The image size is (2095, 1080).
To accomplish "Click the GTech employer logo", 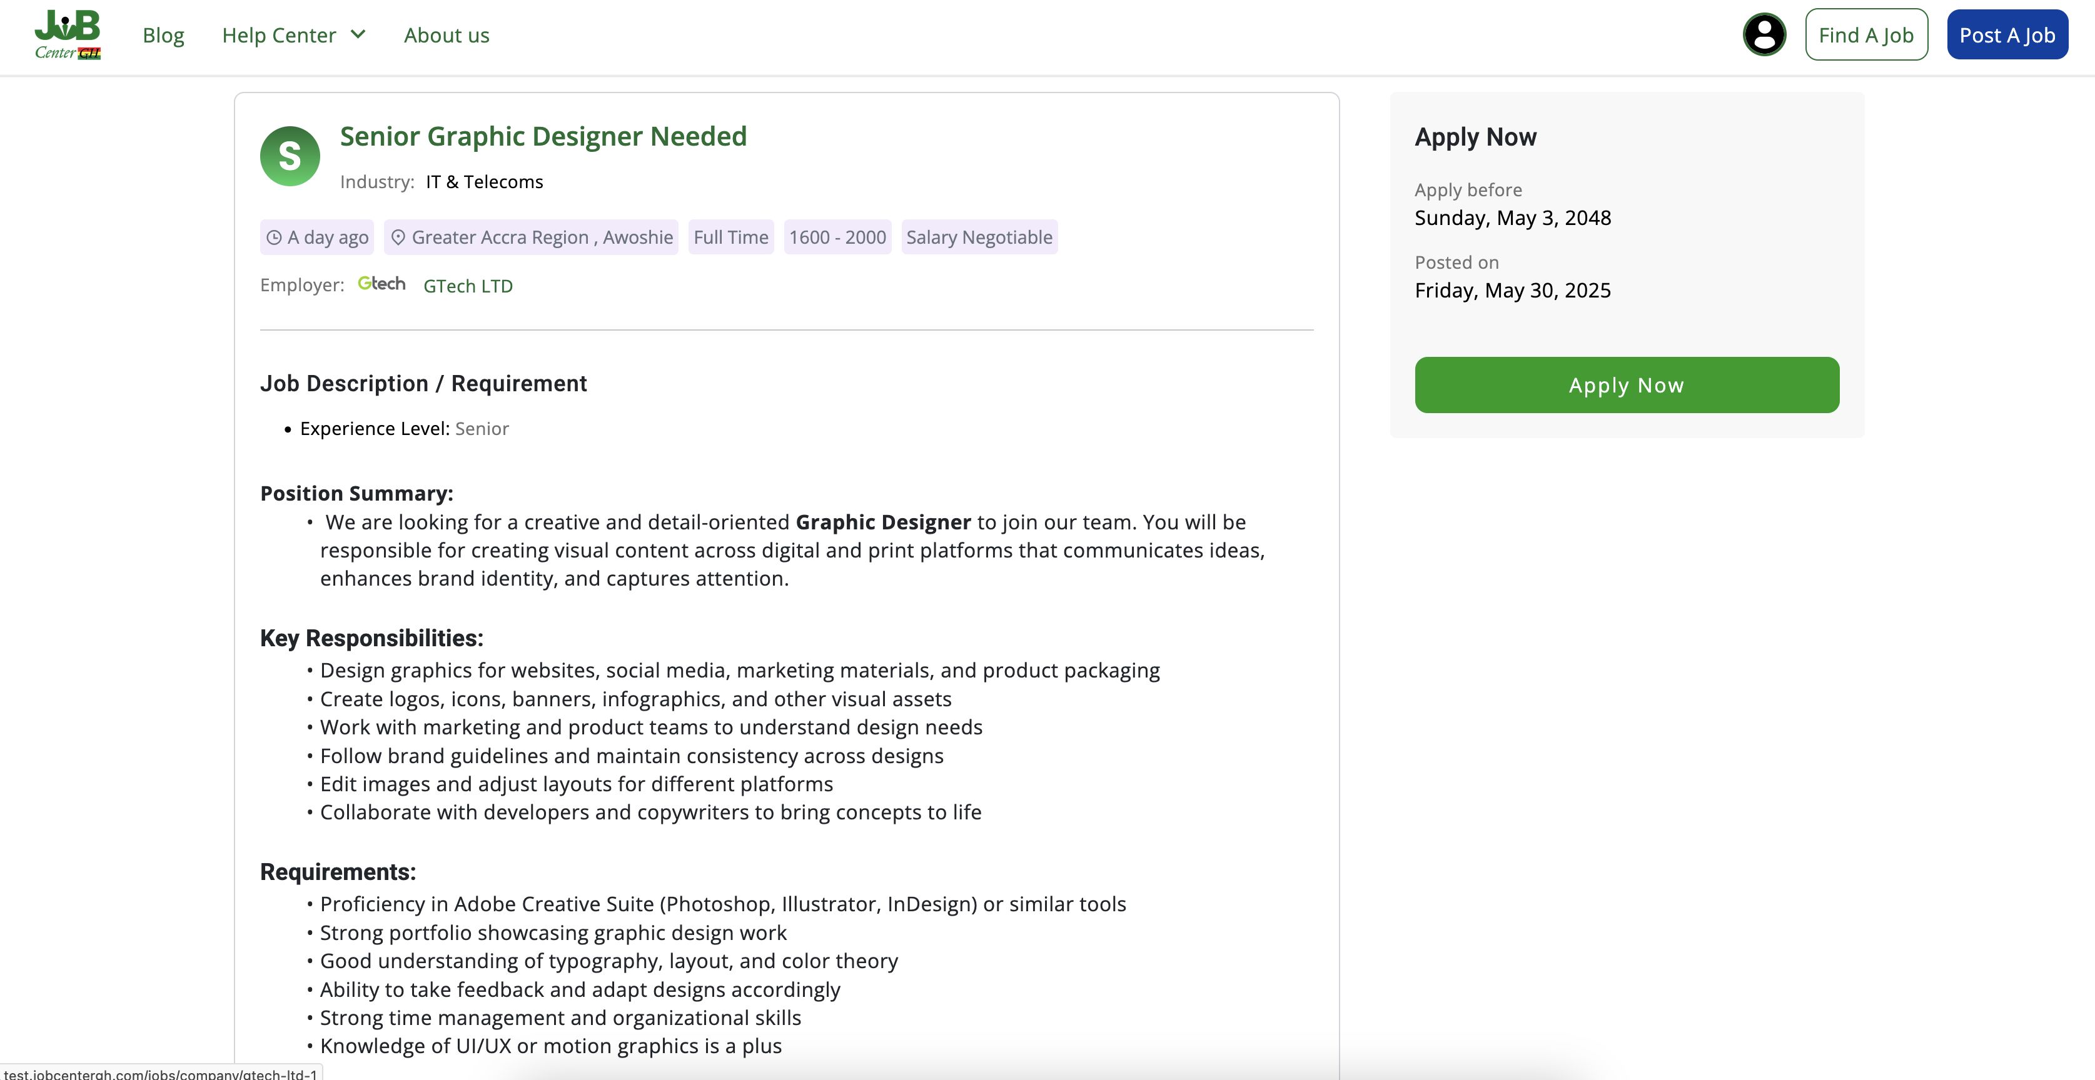I will tap(381, 284).
